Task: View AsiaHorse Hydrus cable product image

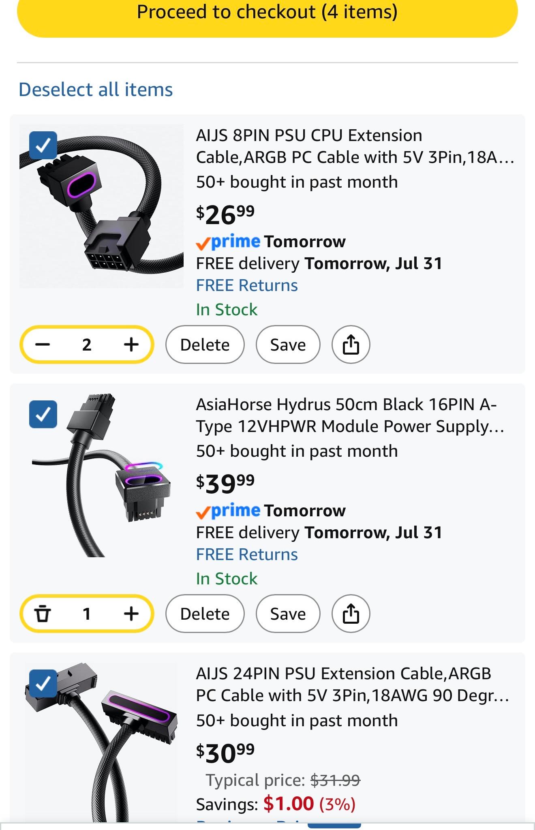Action: click(x=101, y=475)
